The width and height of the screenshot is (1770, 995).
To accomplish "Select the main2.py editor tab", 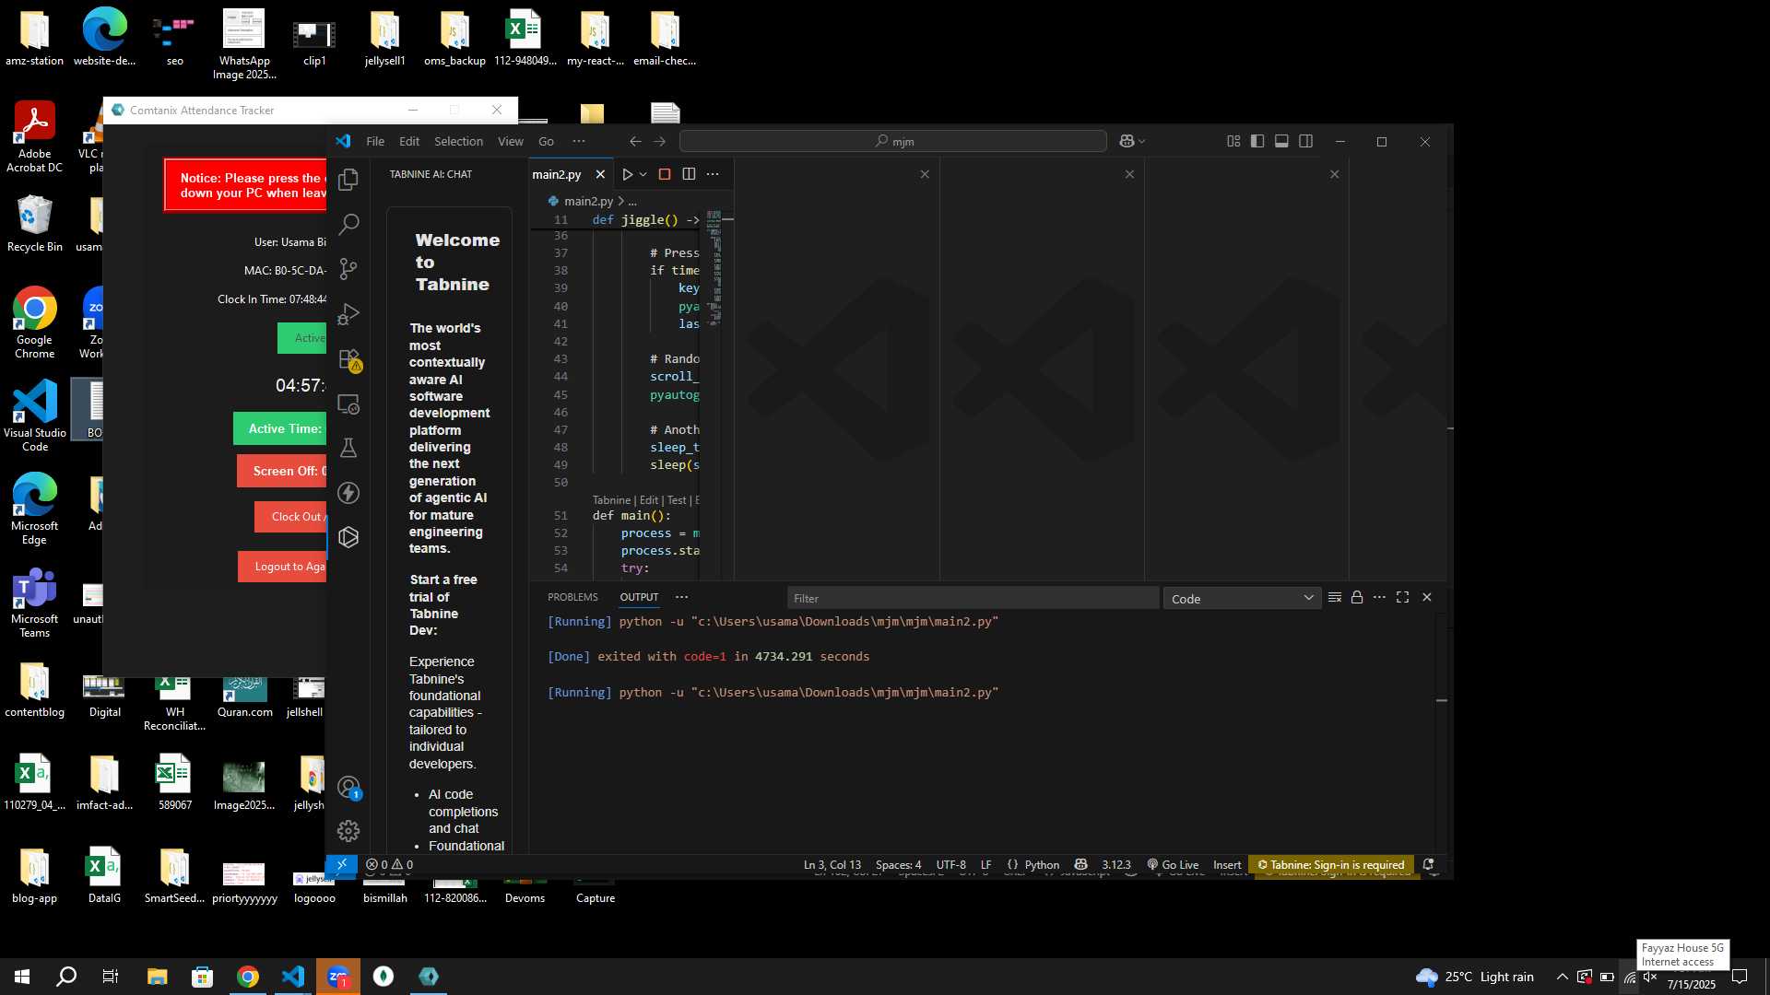I will (557, 174).
